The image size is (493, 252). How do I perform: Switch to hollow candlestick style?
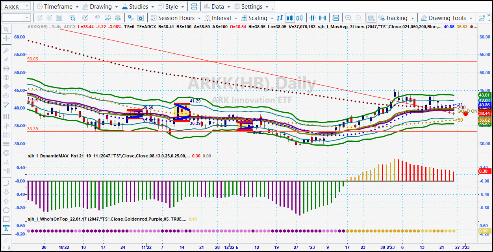[x=300, y=18]
